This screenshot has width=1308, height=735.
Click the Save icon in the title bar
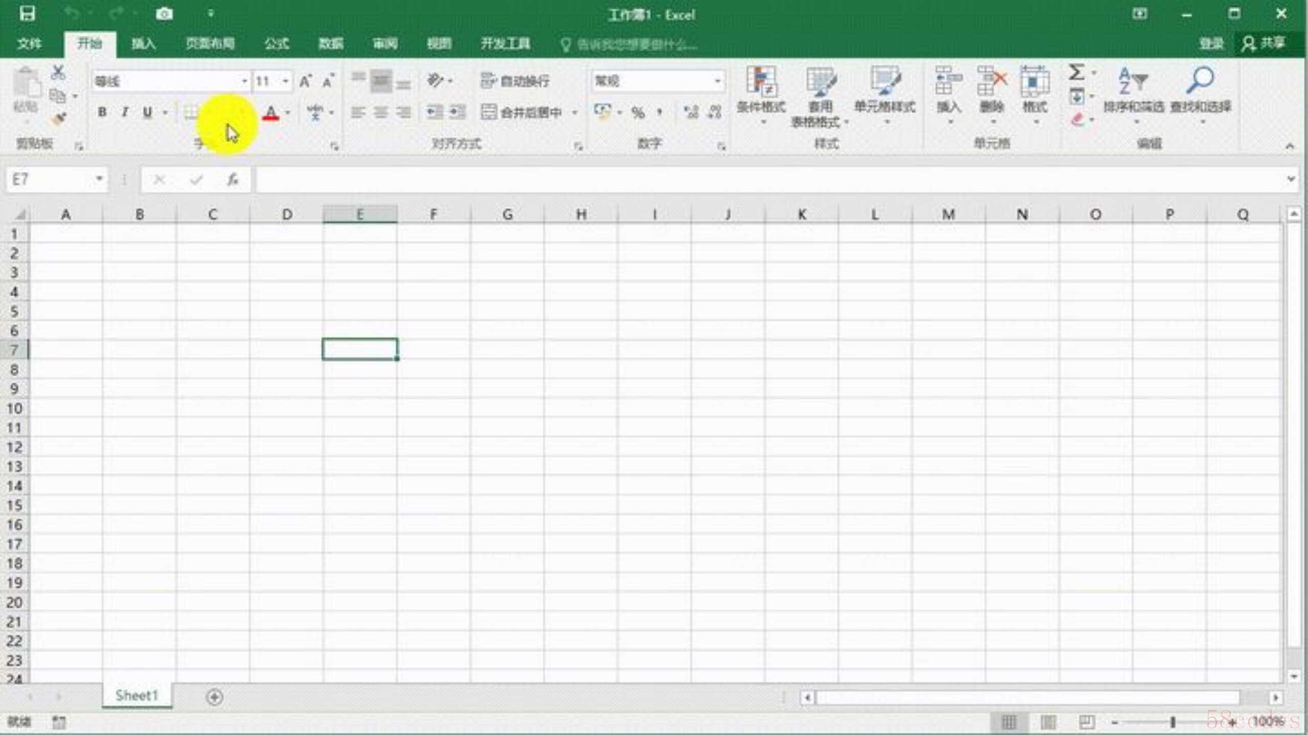27,14
